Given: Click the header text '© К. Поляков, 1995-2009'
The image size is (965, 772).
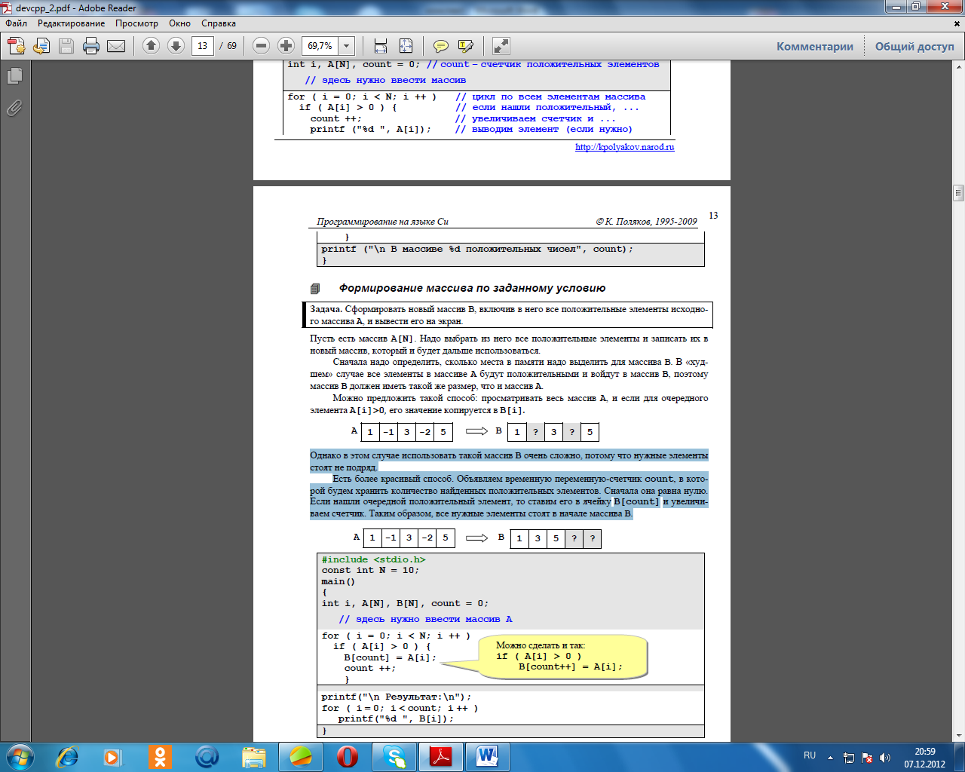Looking at the screenshot, I should (x=646, y=222).
